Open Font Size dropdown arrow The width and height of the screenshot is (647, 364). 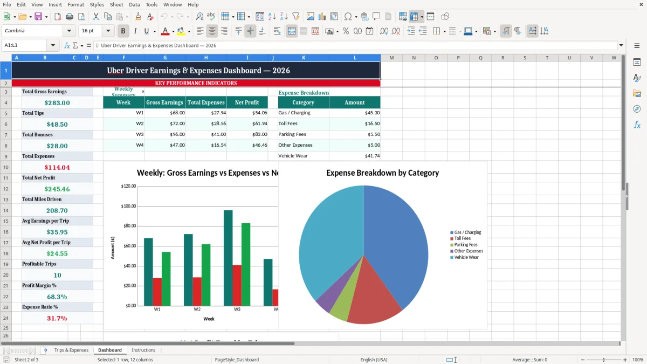[108, 31]
